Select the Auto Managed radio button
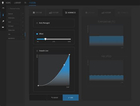Image resolution: width=140 pixels, height=106 pixels. 37,23
